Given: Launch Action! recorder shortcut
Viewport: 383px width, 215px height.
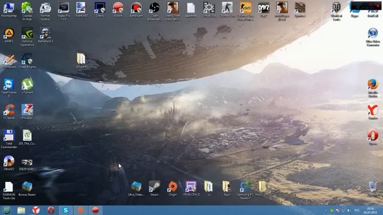Looking at the screenshot, I should (118, 10).
